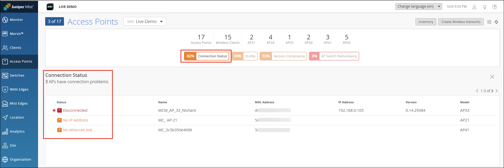The image size is (504, 168).
Task: Refresh the Access Points list
Action: [x=496, y=22]
